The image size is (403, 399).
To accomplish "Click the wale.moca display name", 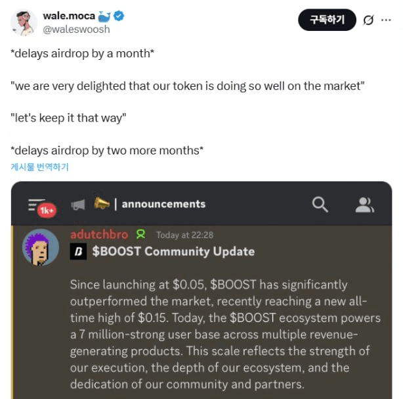I will [68, 16].
